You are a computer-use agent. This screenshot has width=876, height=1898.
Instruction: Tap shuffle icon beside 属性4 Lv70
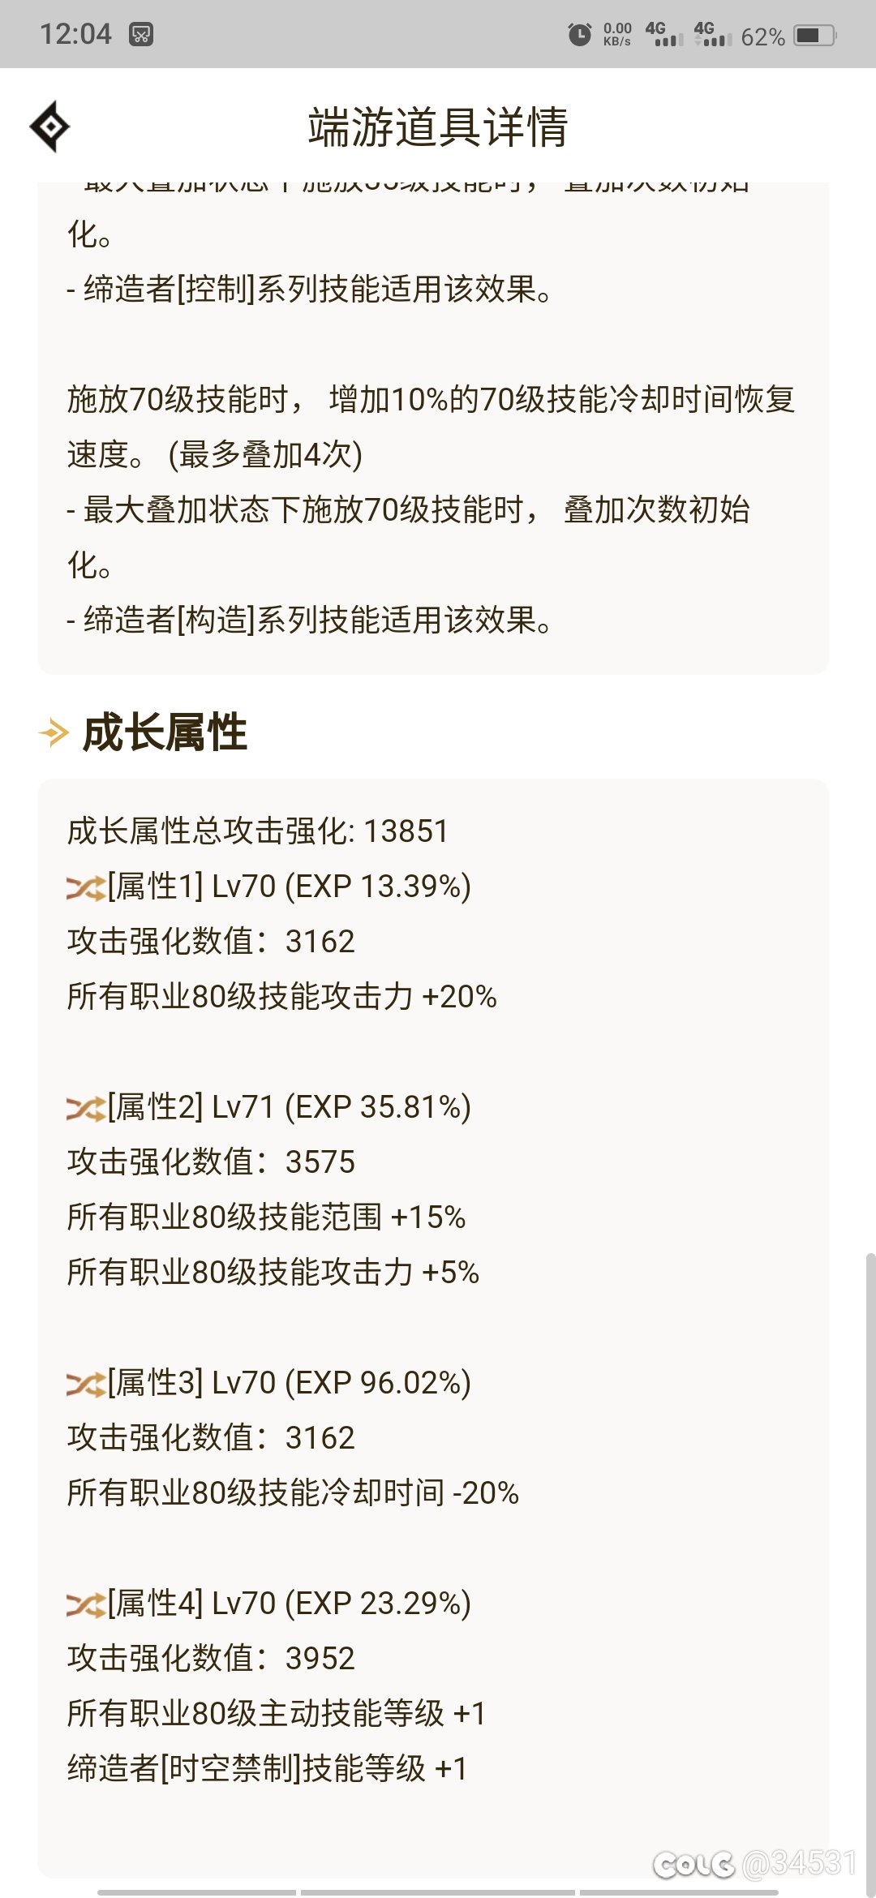click(x=86, y=1605)
